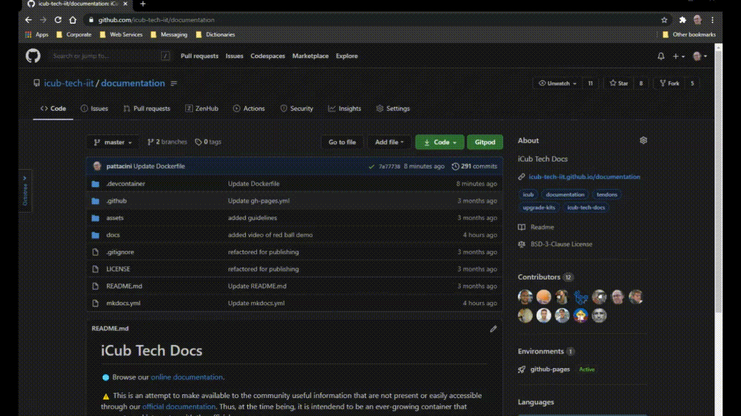Open the Security tab

click(x=296, y=109)
